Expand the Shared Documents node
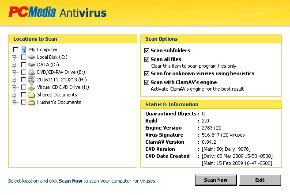 [14, 95]
